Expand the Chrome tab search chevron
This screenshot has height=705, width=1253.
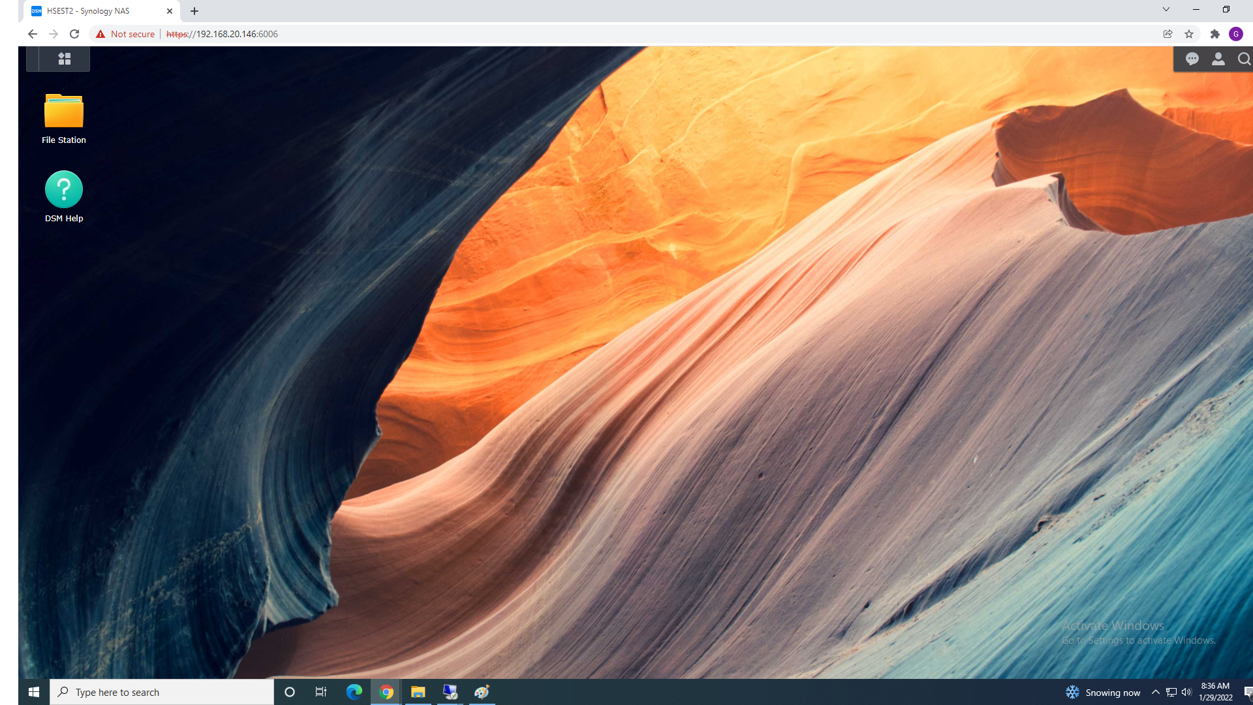tap(1166, 9)
